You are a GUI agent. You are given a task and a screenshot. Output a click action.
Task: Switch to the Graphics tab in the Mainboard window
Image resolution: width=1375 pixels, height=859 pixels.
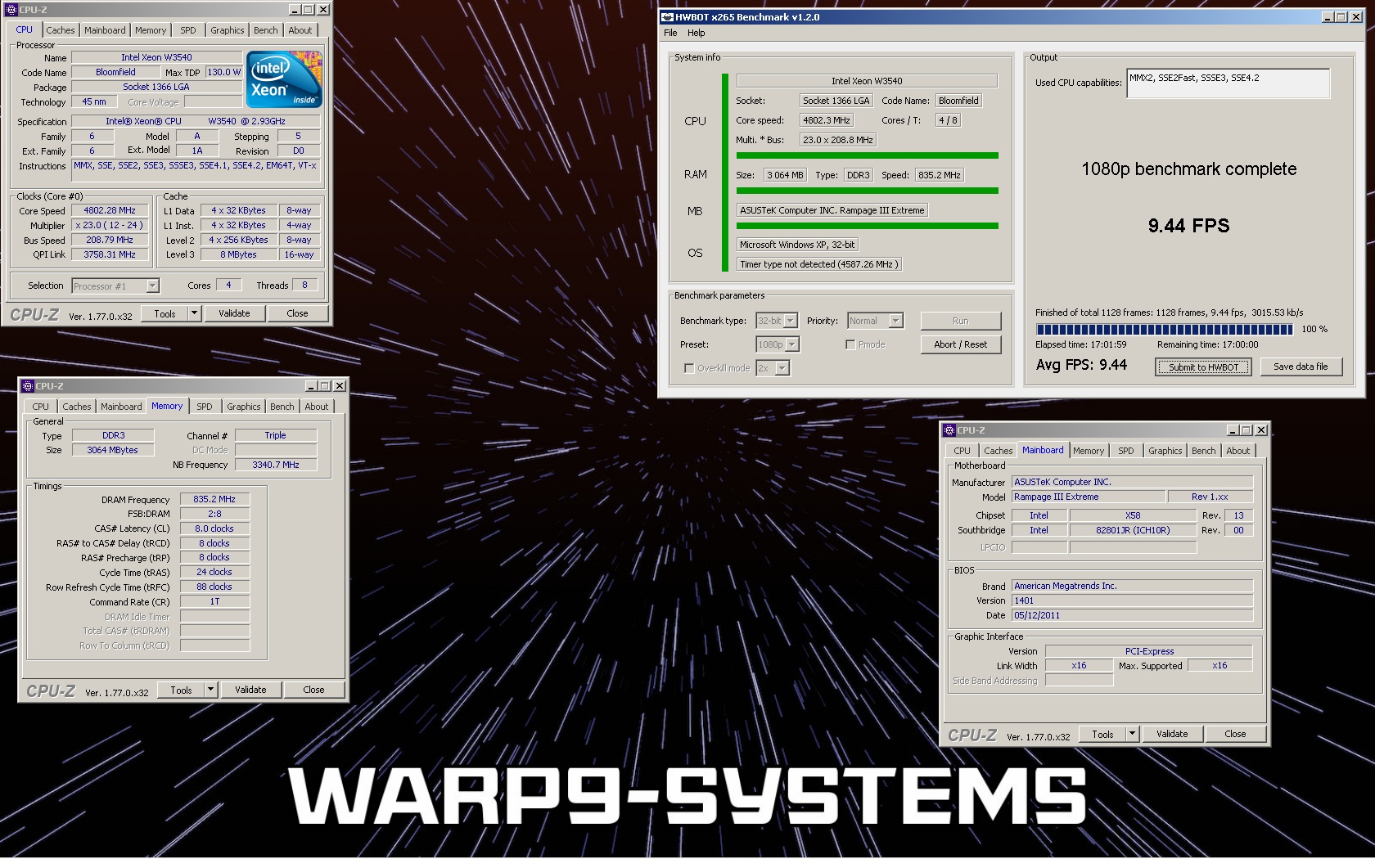pos(1165,451)
